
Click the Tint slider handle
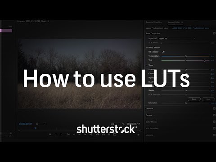click(x=186, y=60)
